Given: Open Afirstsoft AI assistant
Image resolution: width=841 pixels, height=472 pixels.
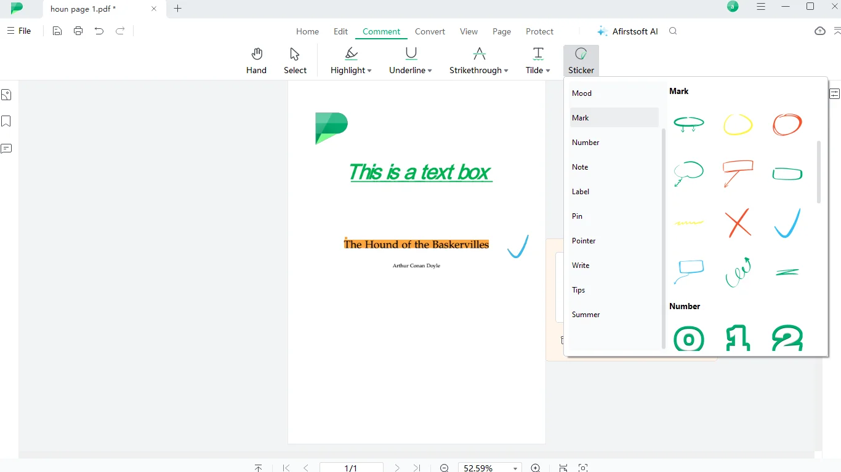Looking at the screenshot, I should pyautogui.click(x=627, y=31).
